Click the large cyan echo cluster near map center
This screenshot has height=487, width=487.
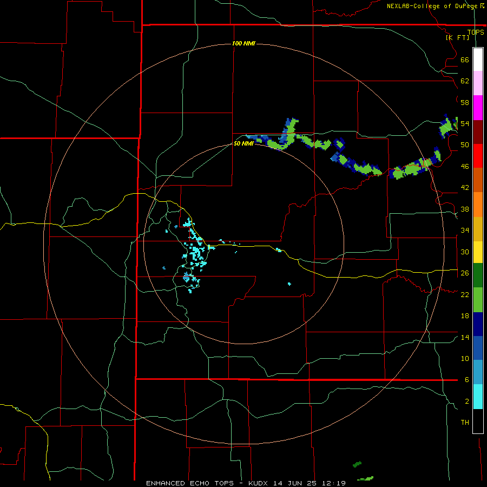tap(196, 255)
